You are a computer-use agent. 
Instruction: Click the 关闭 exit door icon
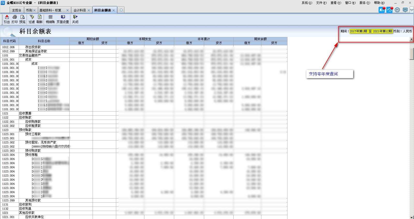tap(75, 19)
